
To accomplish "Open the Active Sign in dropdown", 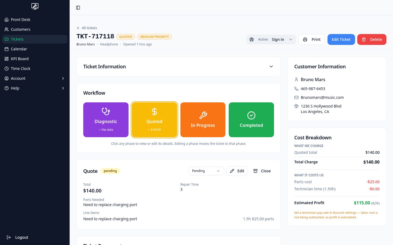I will click(x=271, y=39).
